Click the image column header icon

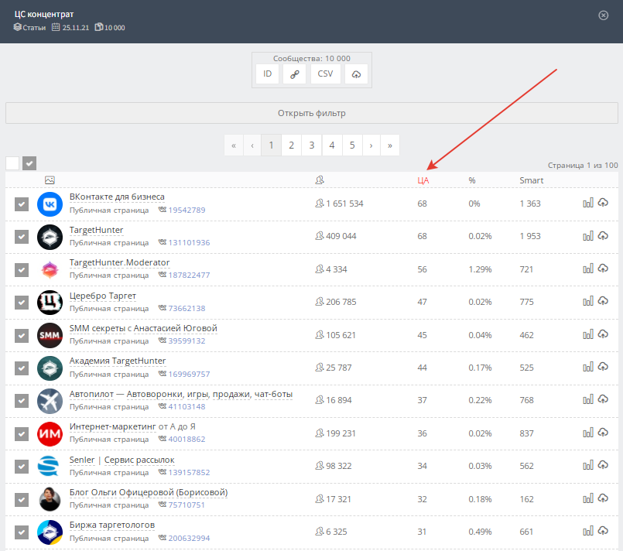[50, 180]
